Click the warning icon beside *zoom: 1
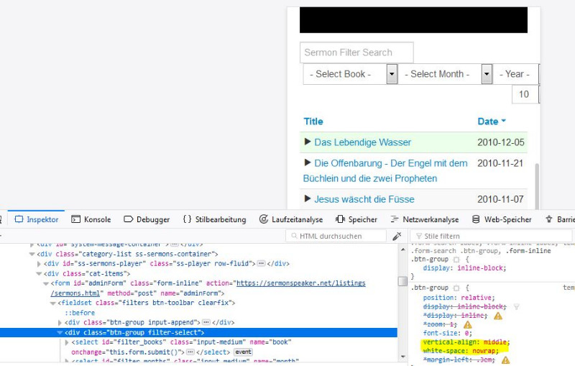 click(468, 324)
